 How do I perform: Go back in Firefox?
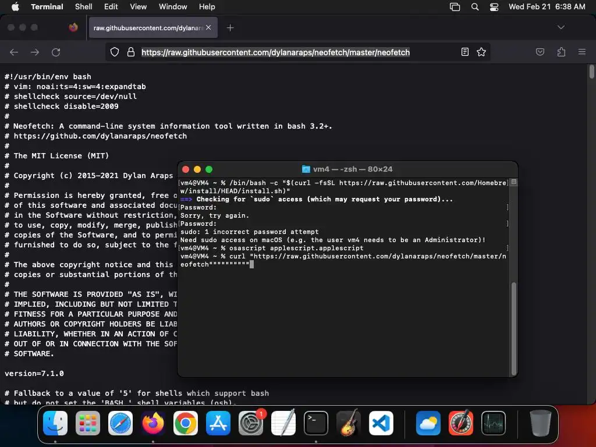click(14, 52)
